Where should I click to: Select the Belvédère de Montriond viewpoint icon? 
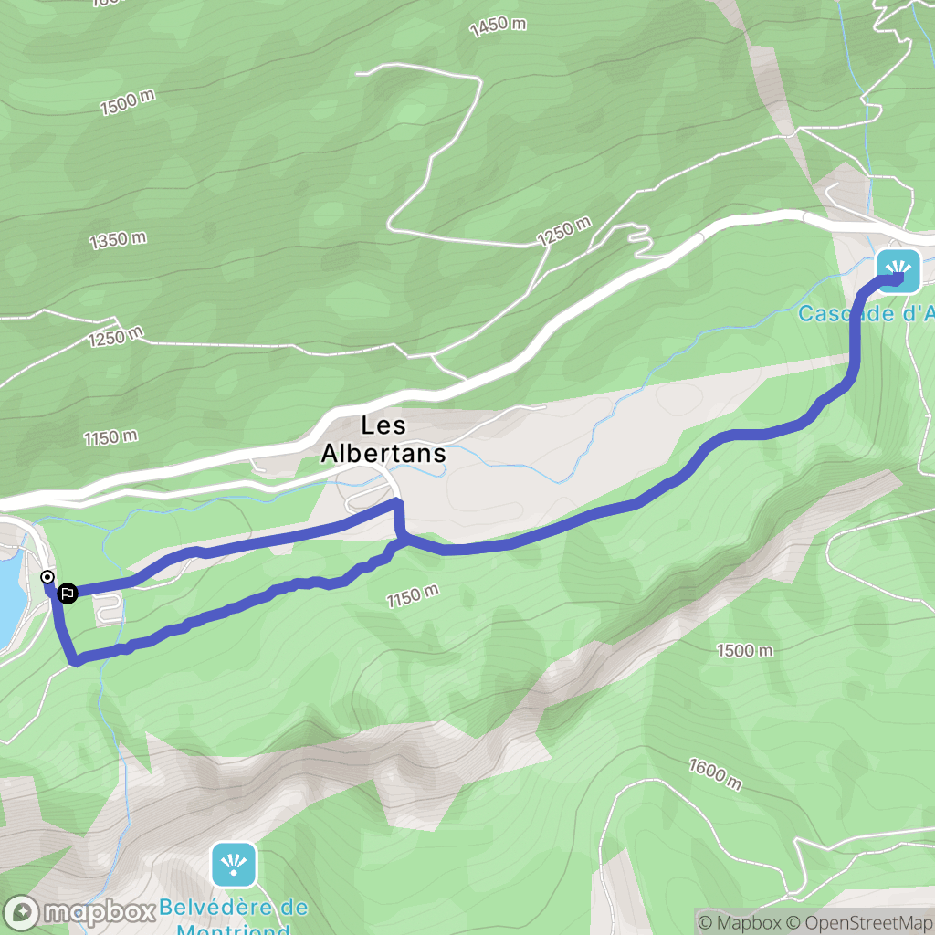234,865
